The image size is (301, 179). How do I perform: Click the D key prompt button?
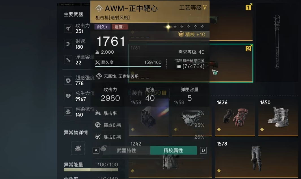203,150
